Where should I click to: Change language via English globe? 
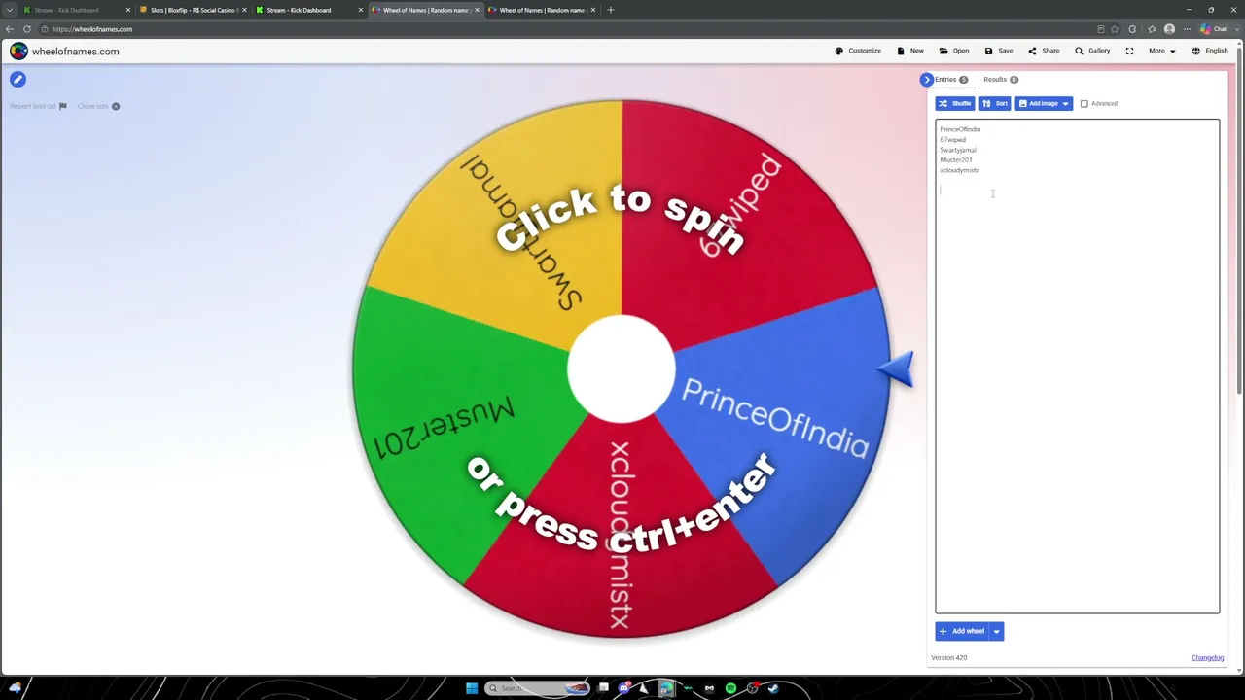(1210, 51)
